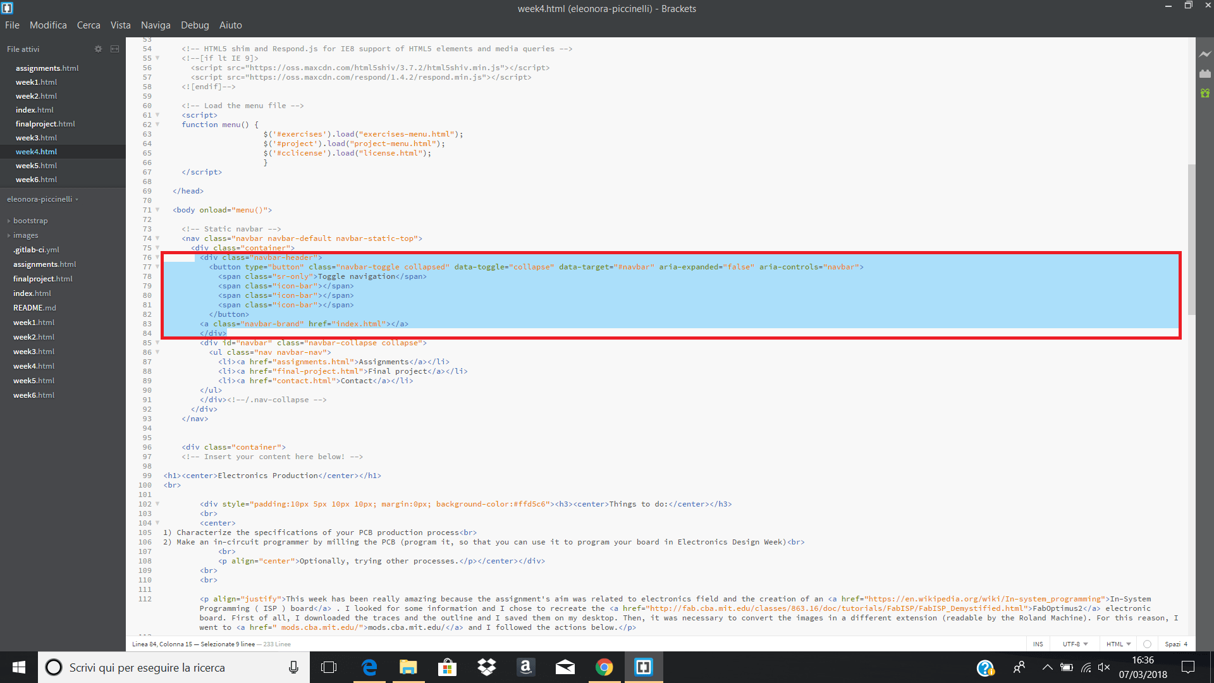This screenshot has height=683, width=1214.
Task: Open Microsoft Store from taskbar
Action: click(448, 667)
